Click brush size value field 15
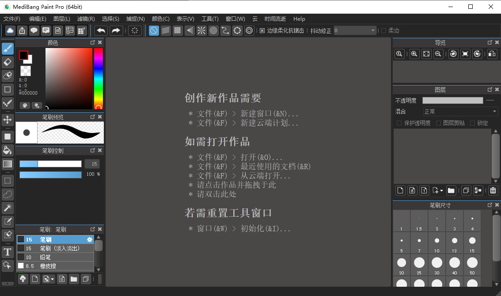This screenshot has height=296, width=501. point(92,164)
